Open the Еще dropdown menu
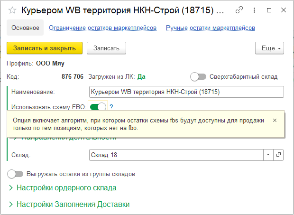294x215 pixels. (269, 48)
